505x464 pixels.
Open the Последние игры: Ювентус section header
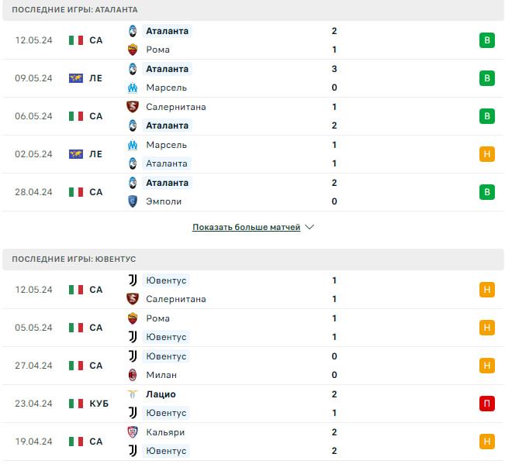253,259
